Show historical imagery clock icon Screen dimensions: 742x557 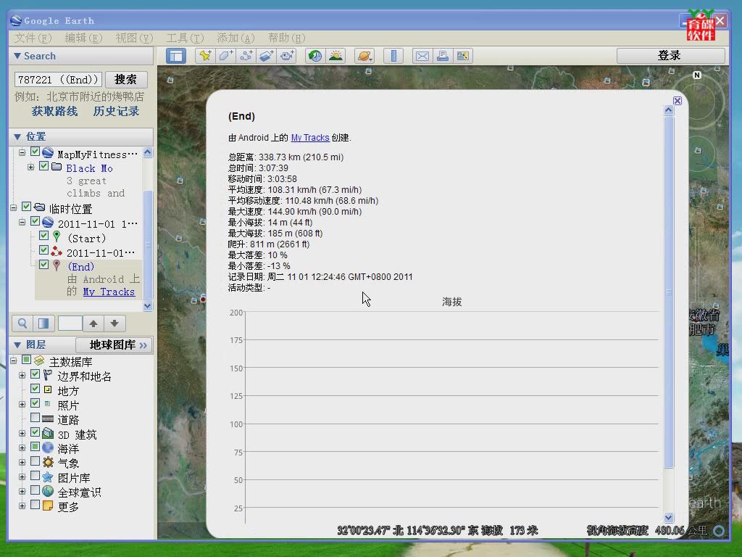click(315, 56)
